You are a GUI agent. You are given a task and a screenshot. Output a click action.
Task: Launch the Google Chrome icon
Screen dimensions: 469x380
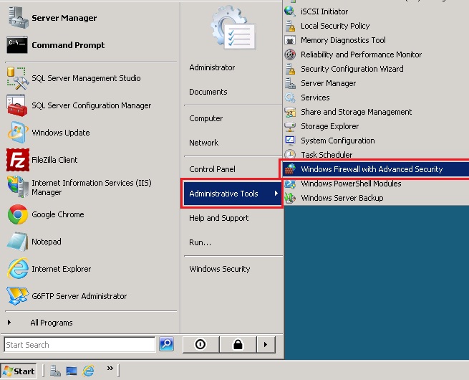tap(18, 214)
